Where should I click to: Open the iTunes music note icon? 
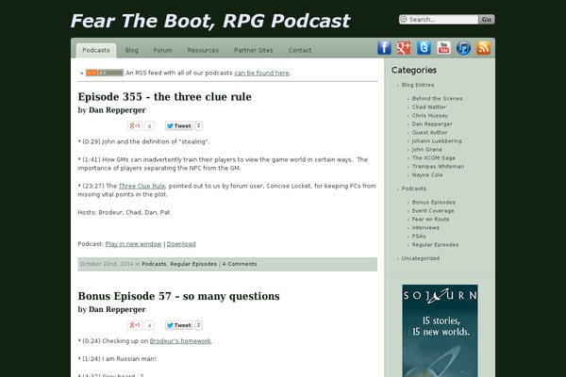click(463, 48)
